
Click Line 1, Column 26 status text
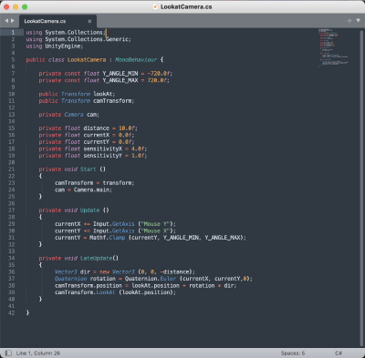(38, 353)
